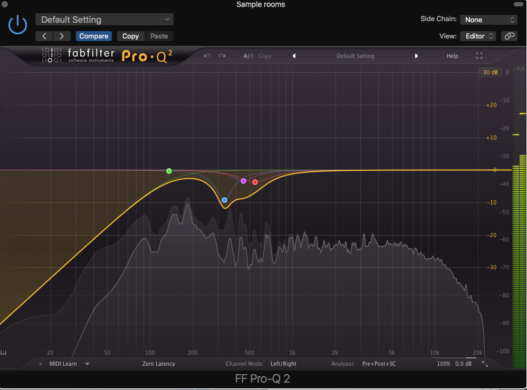Select next FabFilter preset triangle

coord(416,56)
